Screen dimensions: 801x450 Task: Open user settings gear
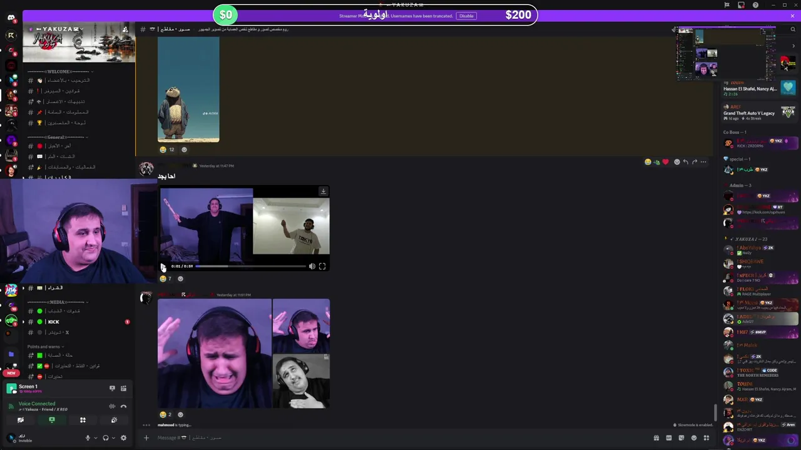point(123,438)
